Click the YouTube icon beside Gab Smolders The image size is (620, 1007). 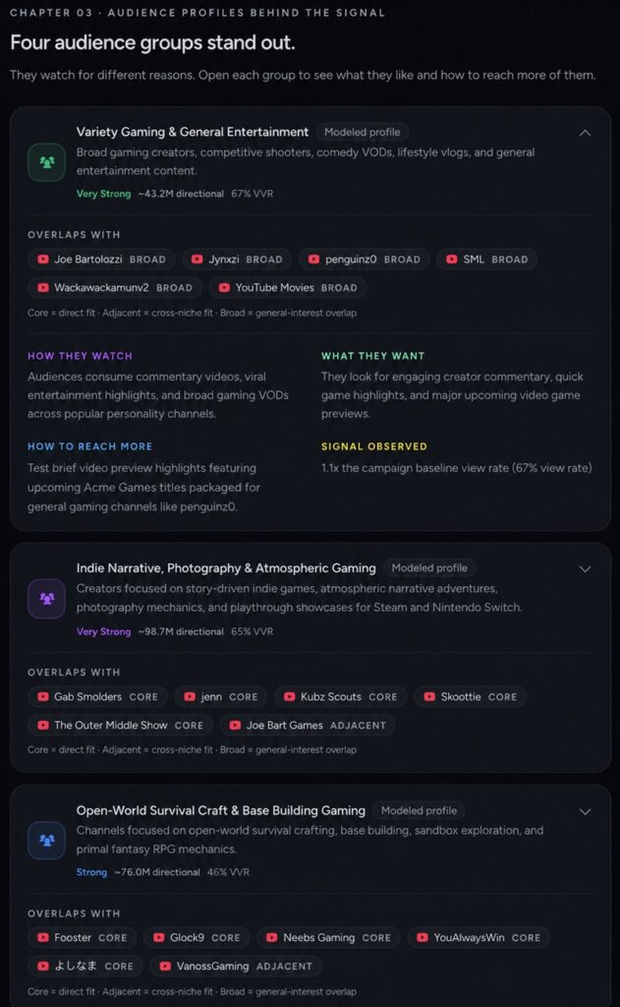[x=43, y=697]
